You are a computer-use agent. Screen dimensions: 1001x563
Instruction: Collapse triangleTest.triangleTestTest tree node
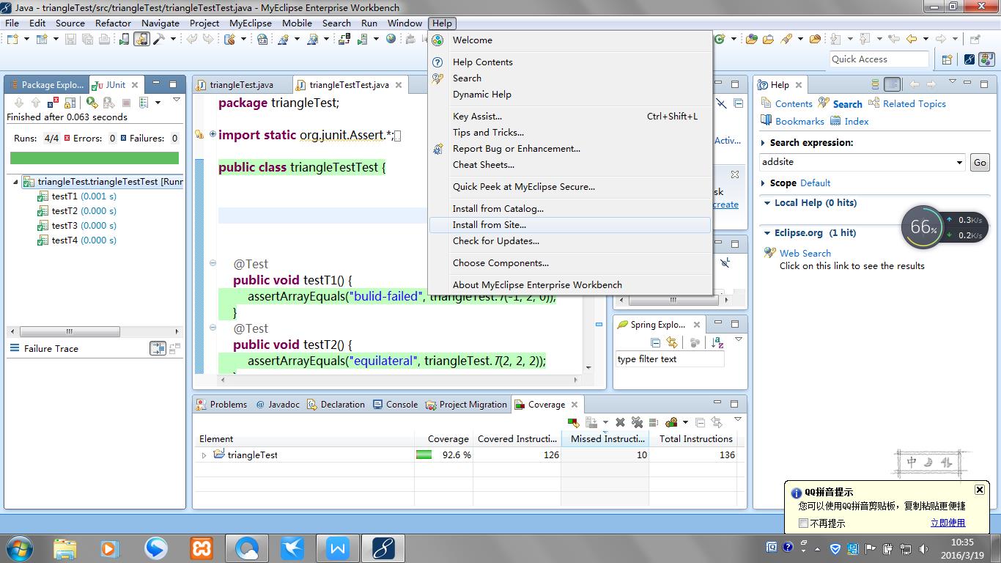click(x=16, y=182)
